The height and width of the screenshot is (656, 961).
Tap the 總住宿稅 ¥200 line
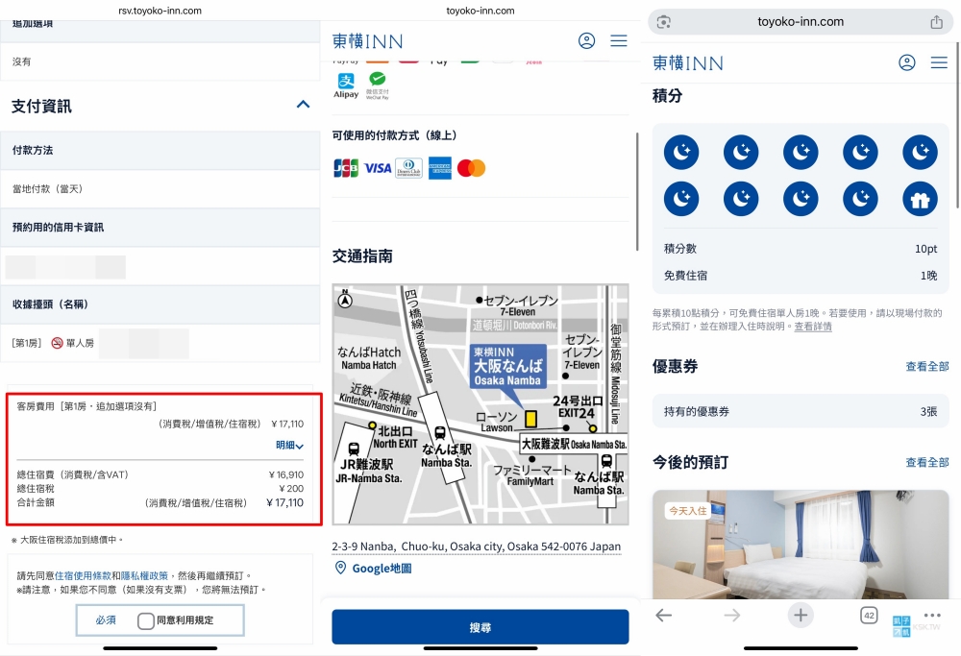pyautogui.click(x=160, y=488)
